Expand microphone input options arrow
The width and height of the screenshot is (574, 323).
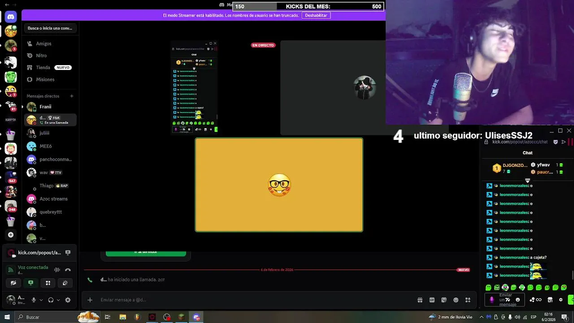(x=41, y=300)
